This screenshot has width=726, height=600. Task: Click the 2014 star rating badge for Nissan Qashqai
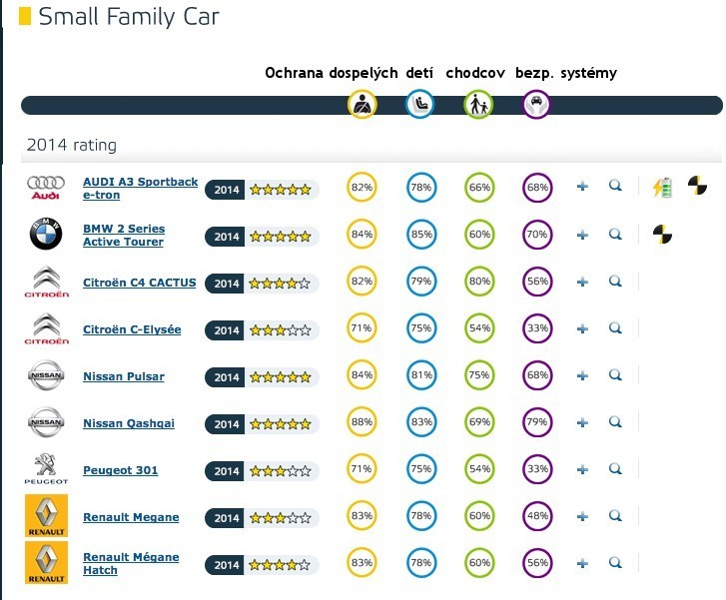pyautogui.click(x=262, y=424)
